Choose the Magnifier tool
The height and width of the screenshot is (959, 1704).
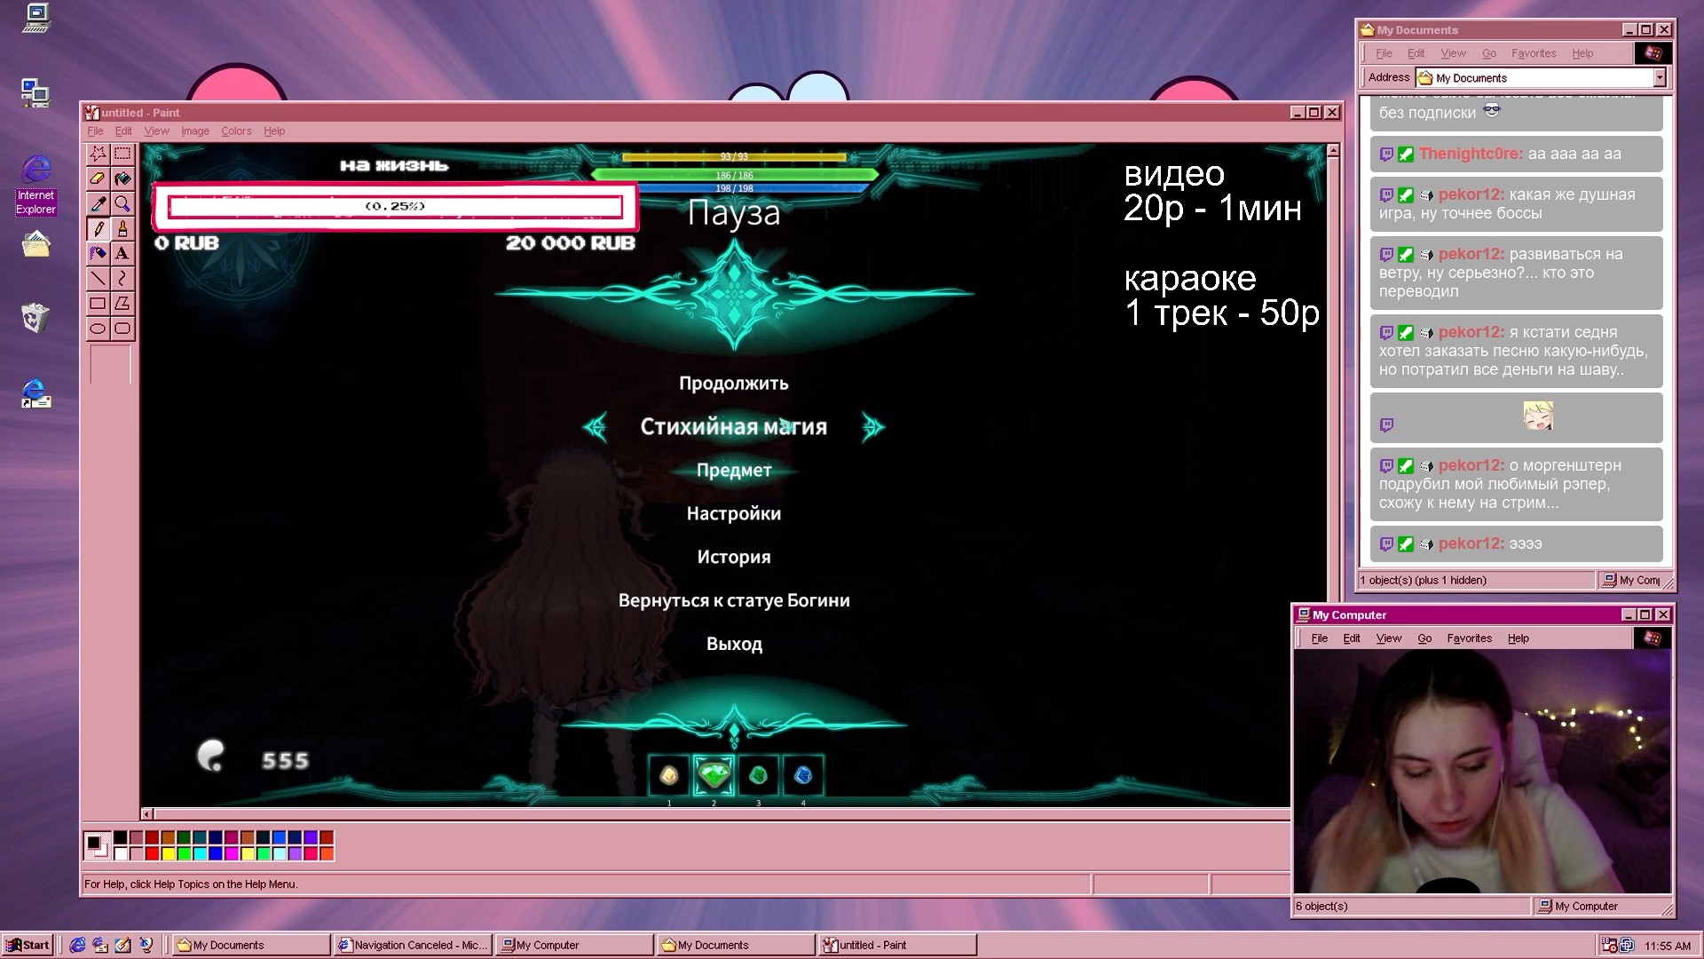click(x=122, y=203)
